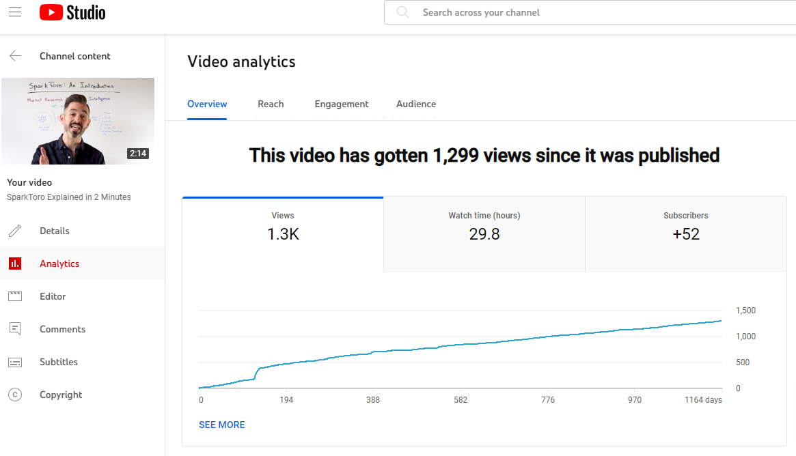Image resolution: width=796 pixels, height=456 pixels.
Task: Open the SparkToro video thumbnail
Action: [77, 121]
